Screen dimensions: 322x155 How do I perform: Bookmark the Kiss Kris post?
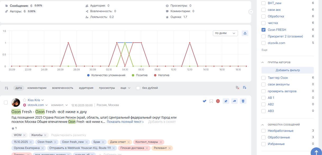tap(211, 101)
